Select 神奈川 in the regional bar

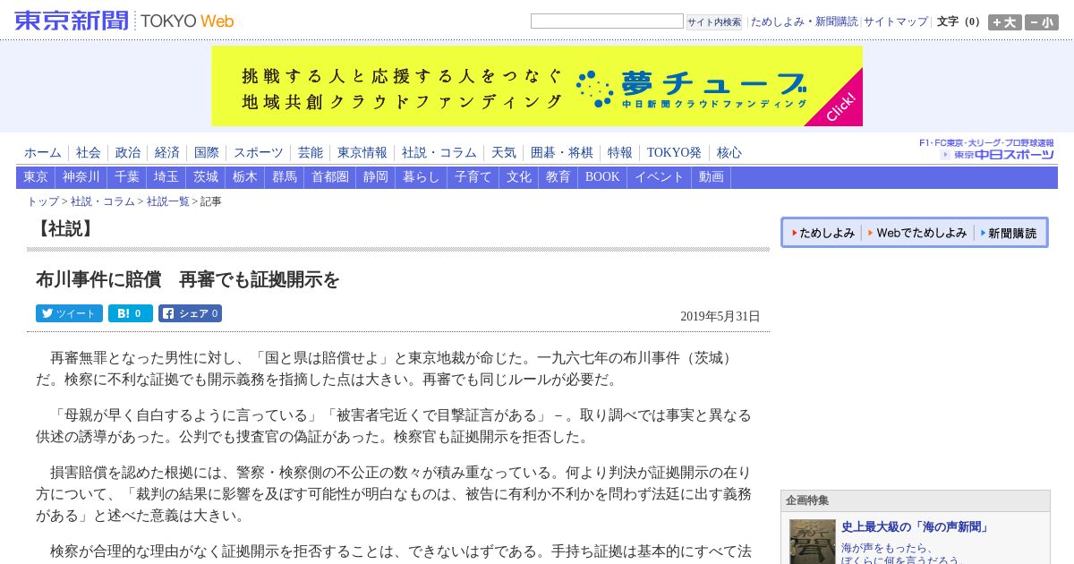point(81,177)
